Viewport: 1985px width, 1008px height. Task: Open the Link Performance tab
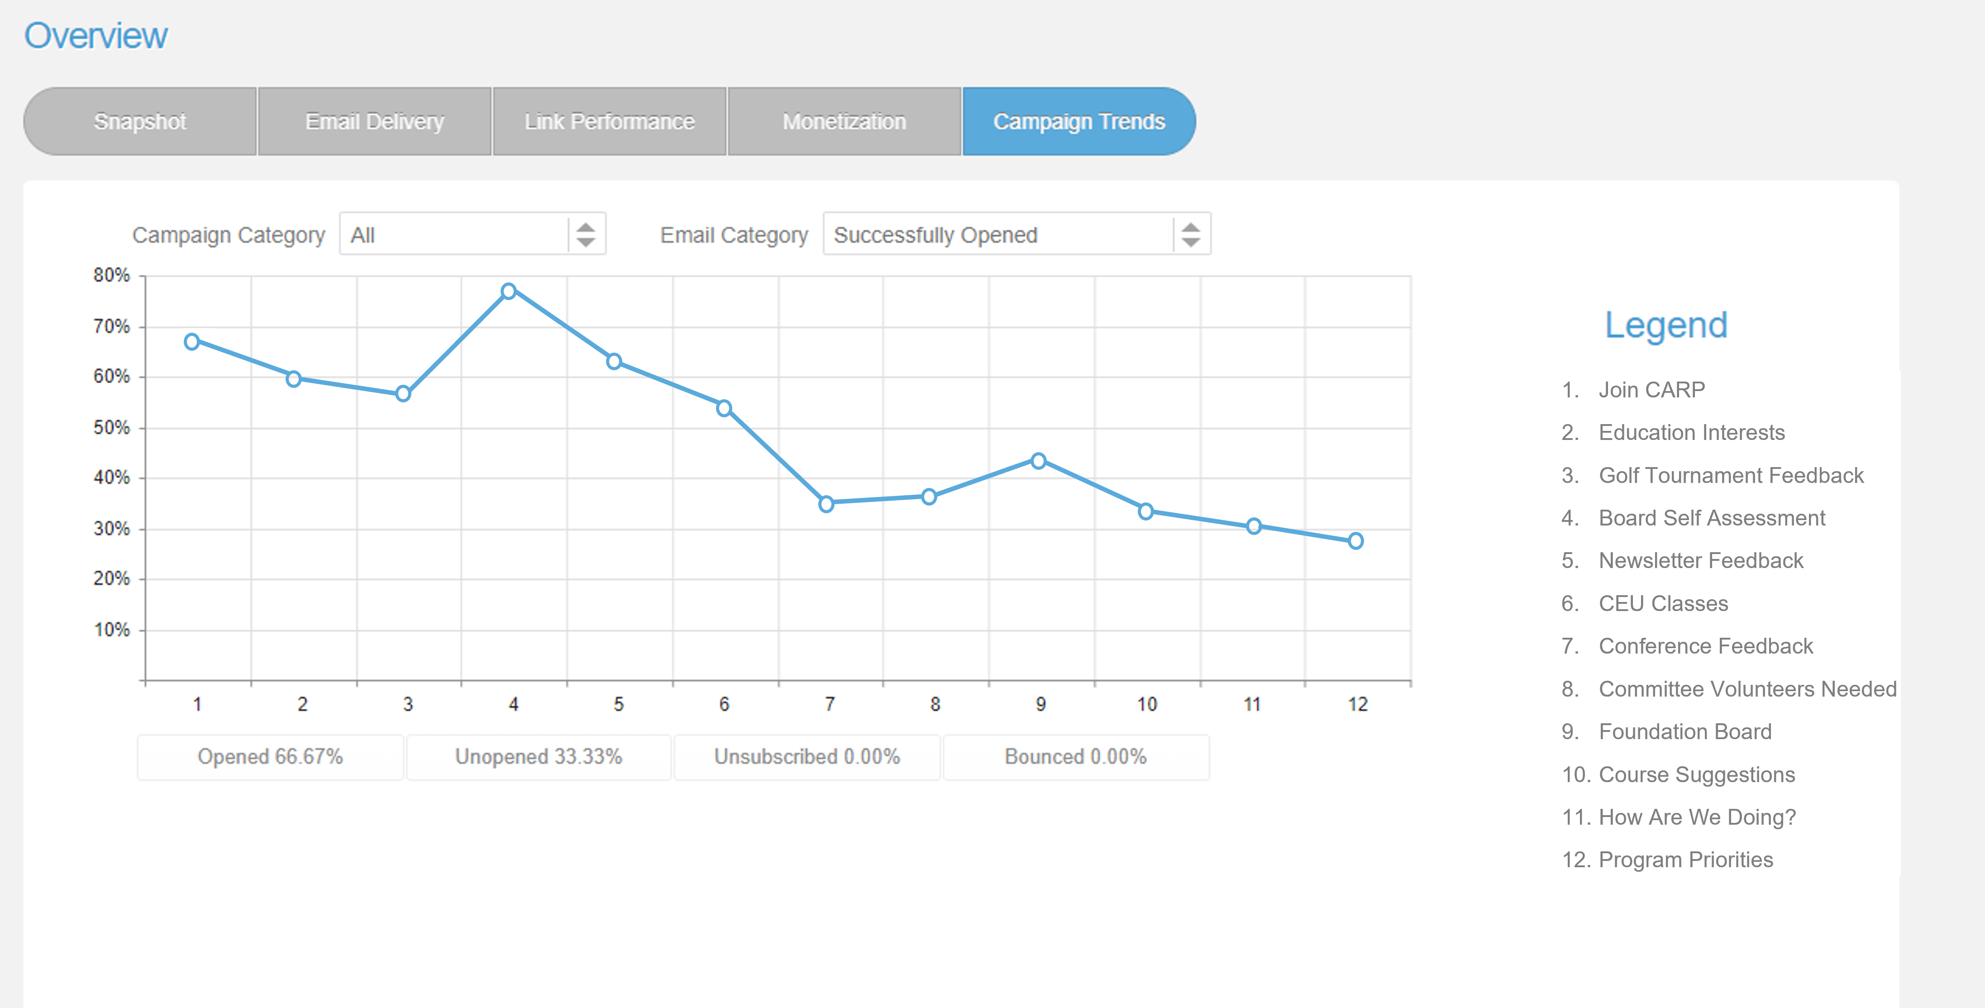point(610,122)
